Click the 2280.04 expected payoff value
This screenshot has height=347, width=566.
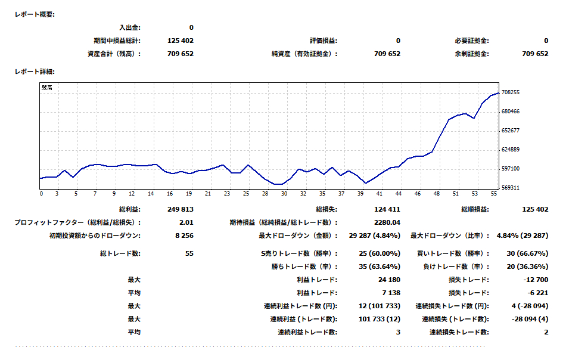tap(387, 223)
